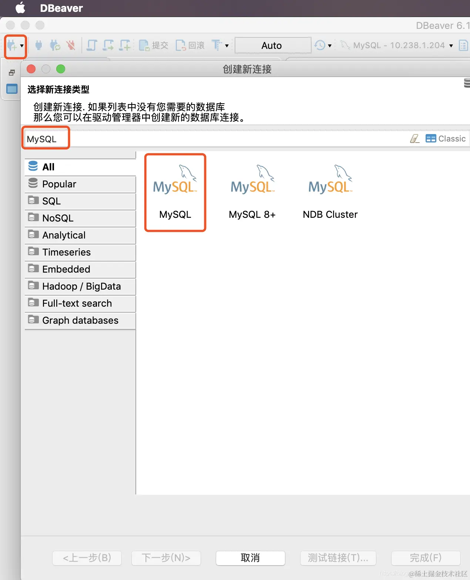The height and width of the screenshot is (580, 470).
Task: Click the database icon at dialog top right
Action: coord(467,83)
